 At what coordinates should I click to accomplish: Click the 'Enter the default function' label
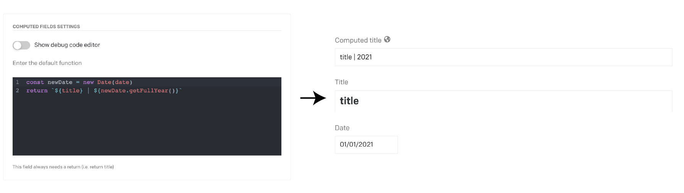coord(47,63)
